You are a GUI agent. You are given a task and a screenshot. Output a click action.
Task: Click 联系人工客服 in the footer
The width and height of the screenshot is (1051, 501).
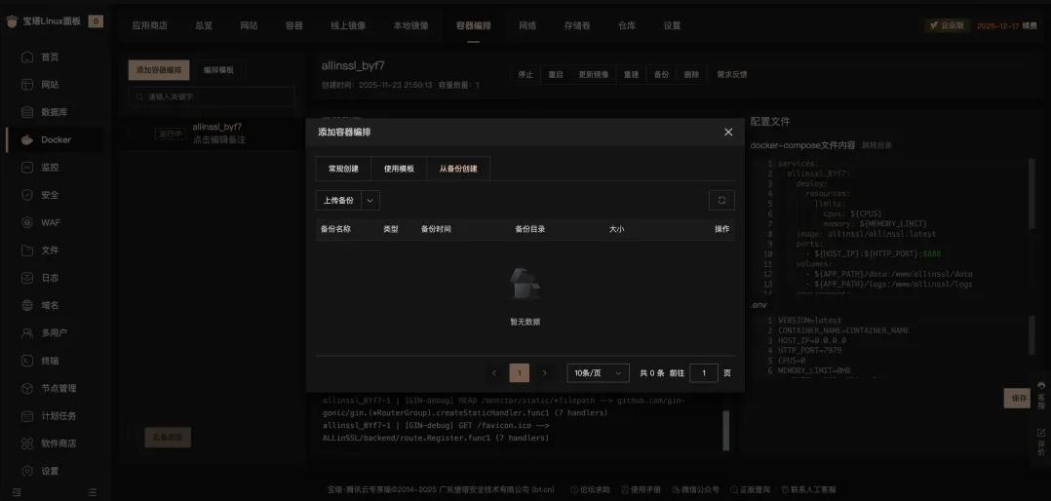tap(807, 489)
